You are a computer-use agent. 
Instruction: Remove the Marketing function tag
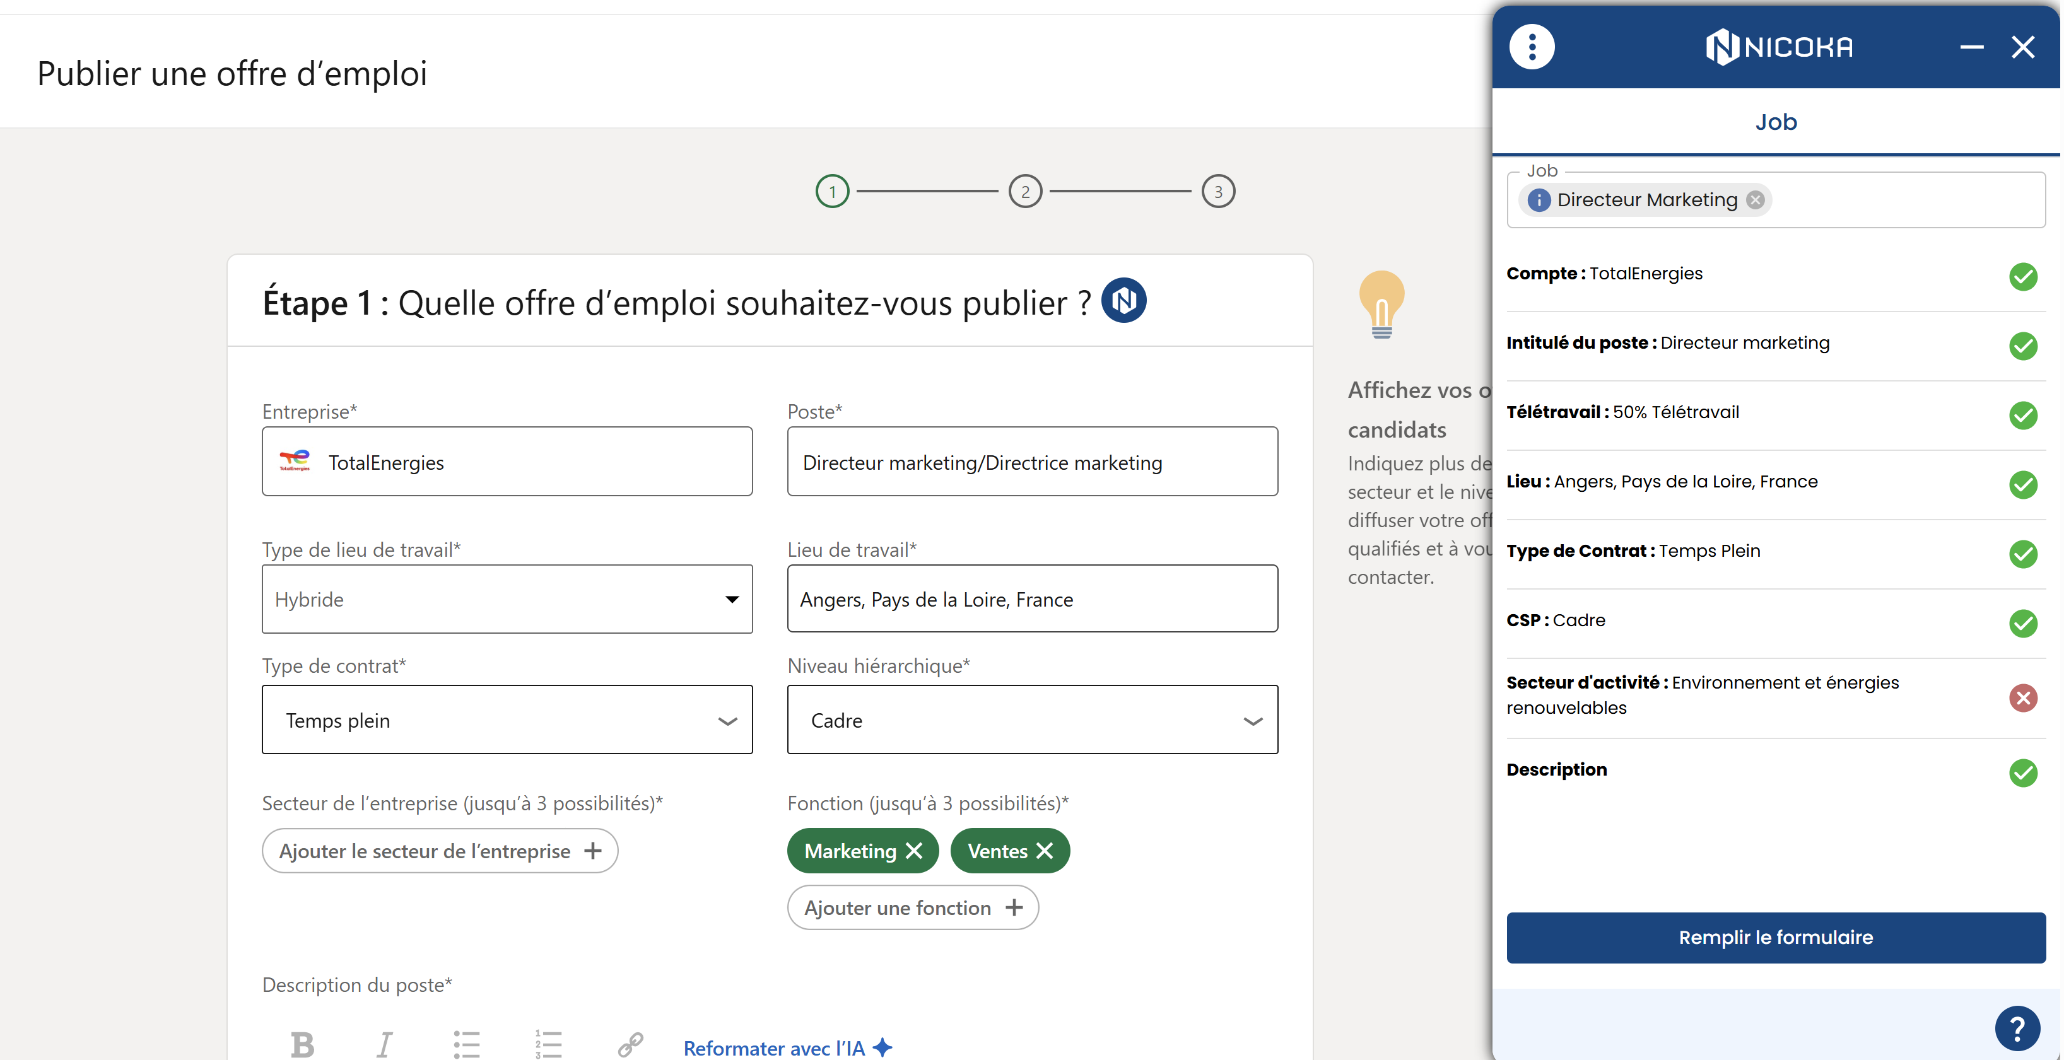(x=914, y=851)
